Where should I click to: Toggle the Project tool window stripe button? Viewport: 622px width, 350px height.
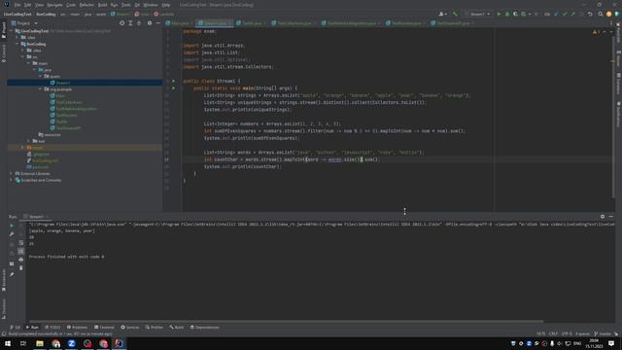pyautogui.click(x=4, y=30)
